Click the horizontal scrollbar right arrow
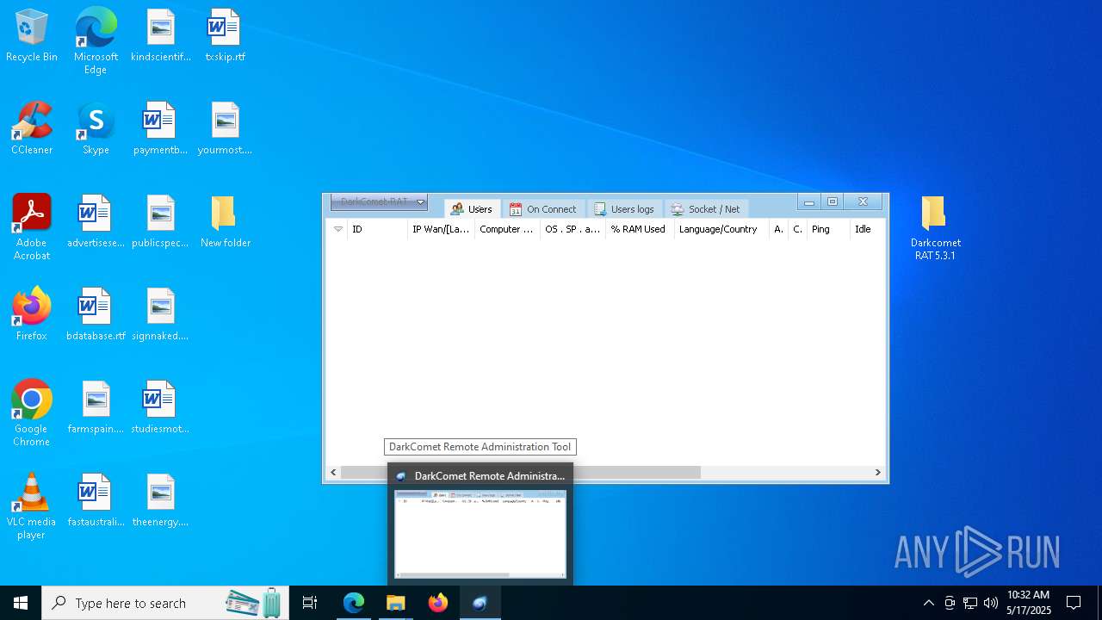Viewport: 1102px width, 620px height. [x=877, y=472]
